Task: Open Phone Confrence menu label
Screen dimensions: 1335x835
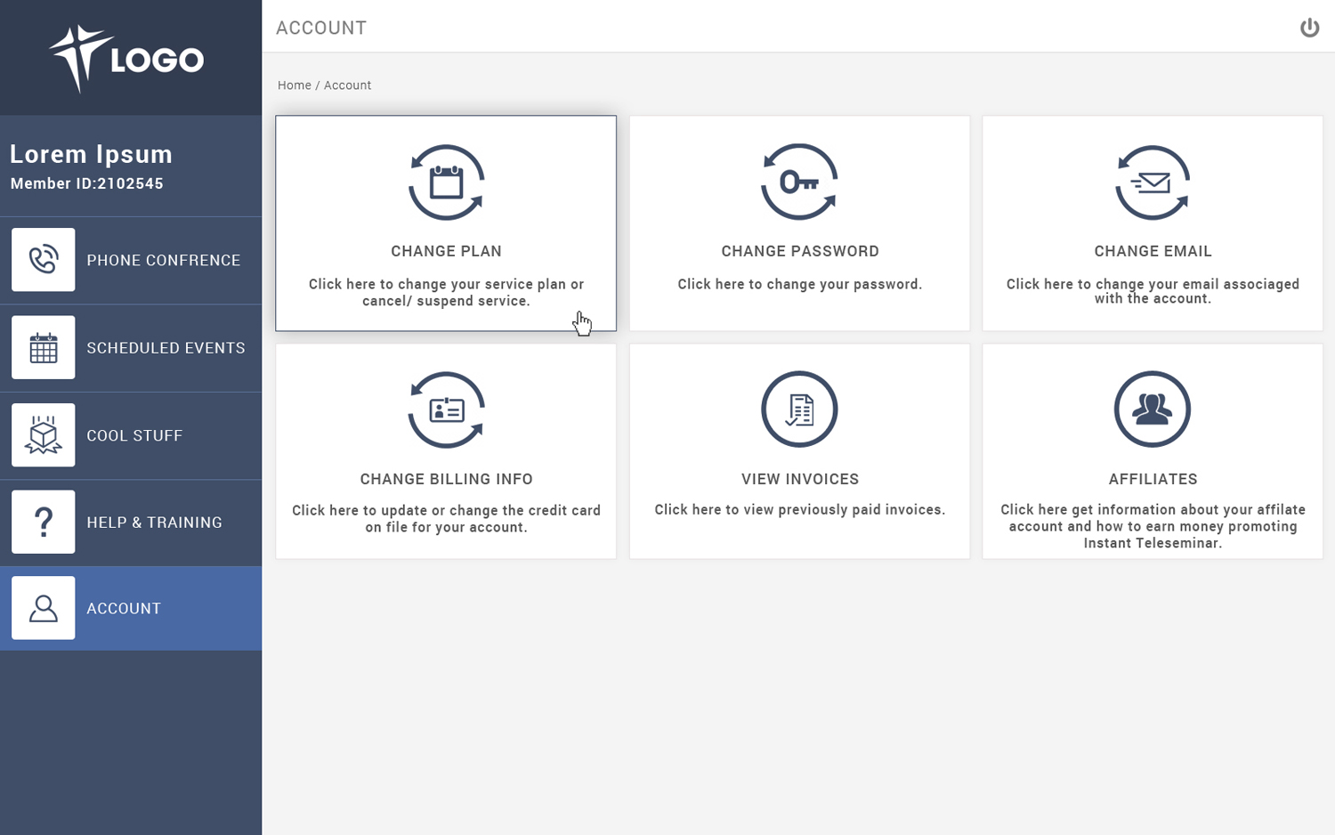Action: pyautogui.click(x=164, y=260)
